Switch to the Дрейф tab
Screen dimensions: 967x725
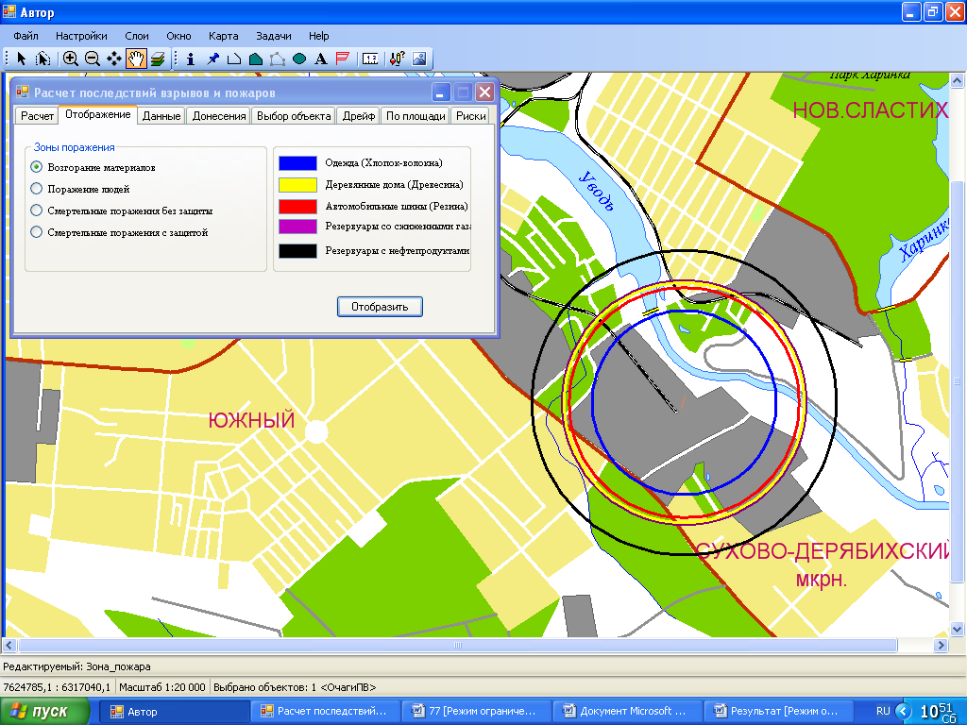359,116
